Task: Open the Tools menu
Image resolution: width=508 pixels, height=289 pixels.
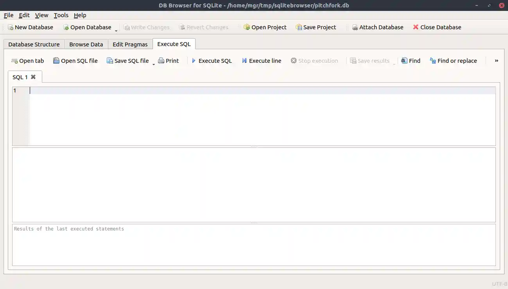Action: click(x=61, y=15)
